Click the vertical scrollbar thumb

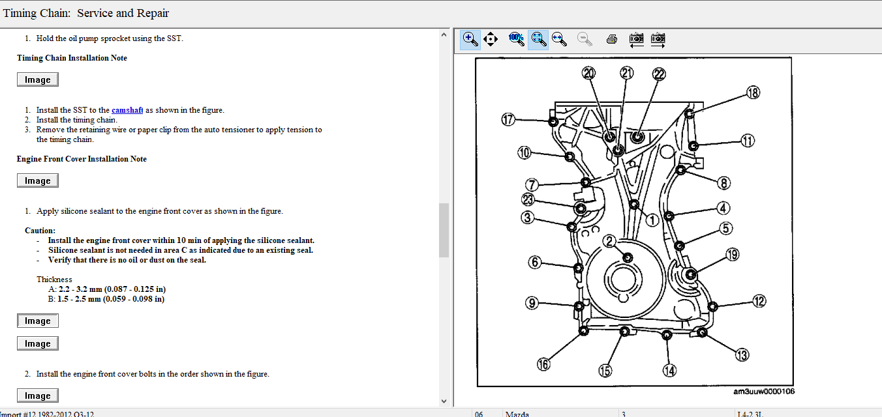click(444, 230)
